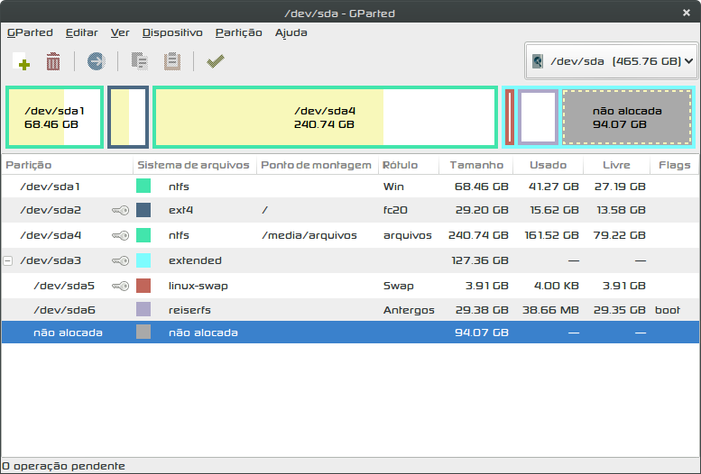Open the Dispositivo menu
701x474 pixels.
[172, 32]
